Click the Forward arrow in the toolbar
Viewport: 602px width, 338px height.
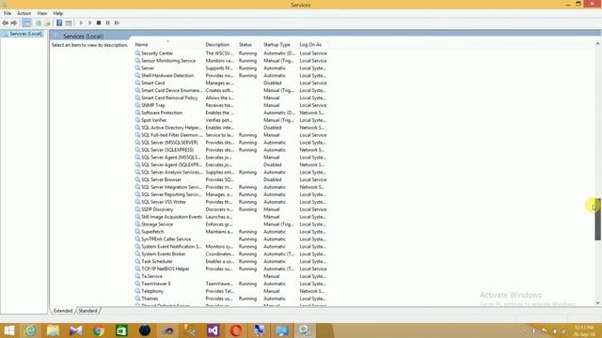click(x=14, y=23)
